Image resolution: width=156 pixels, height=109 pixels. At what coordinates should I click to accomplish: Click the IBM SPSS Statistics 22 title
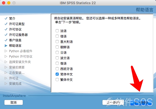coord(78,3)
